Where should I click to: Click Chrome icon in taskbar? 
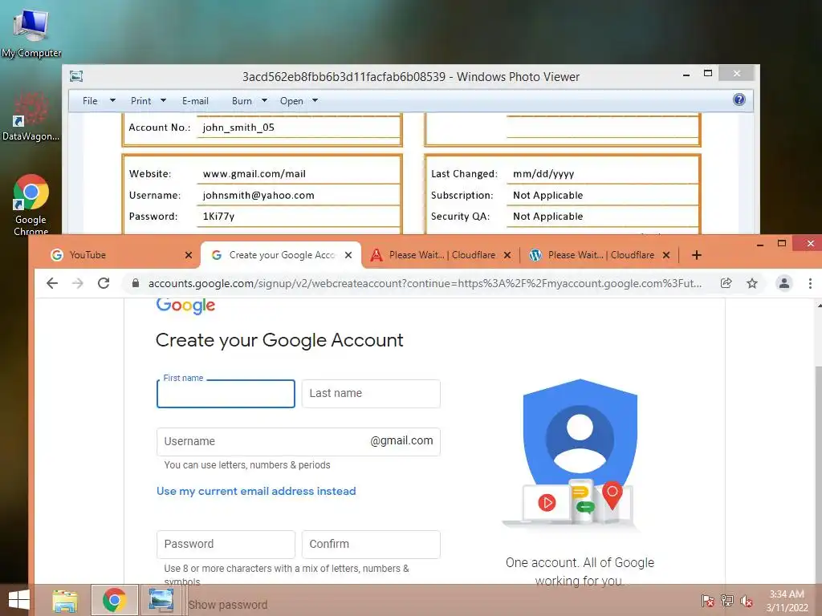114,600
